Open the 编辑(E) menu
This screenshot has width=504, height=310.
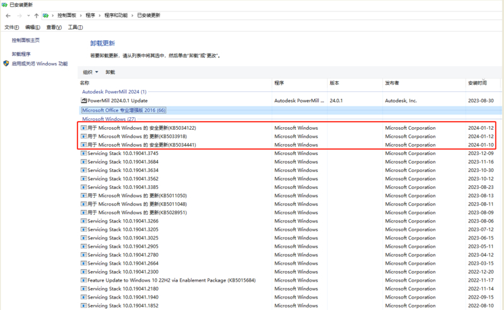coord(33,27)
